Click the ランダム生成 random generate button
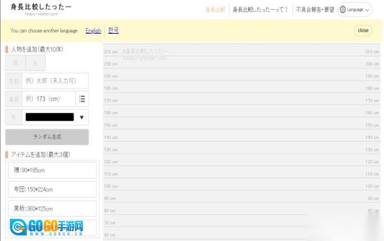 point(47,137)
